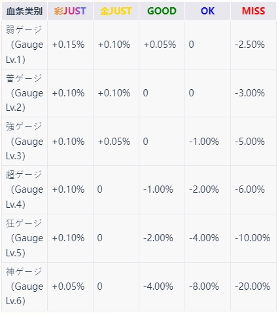Click the MISS column header
280x314 pixels.
coord(253,11)
